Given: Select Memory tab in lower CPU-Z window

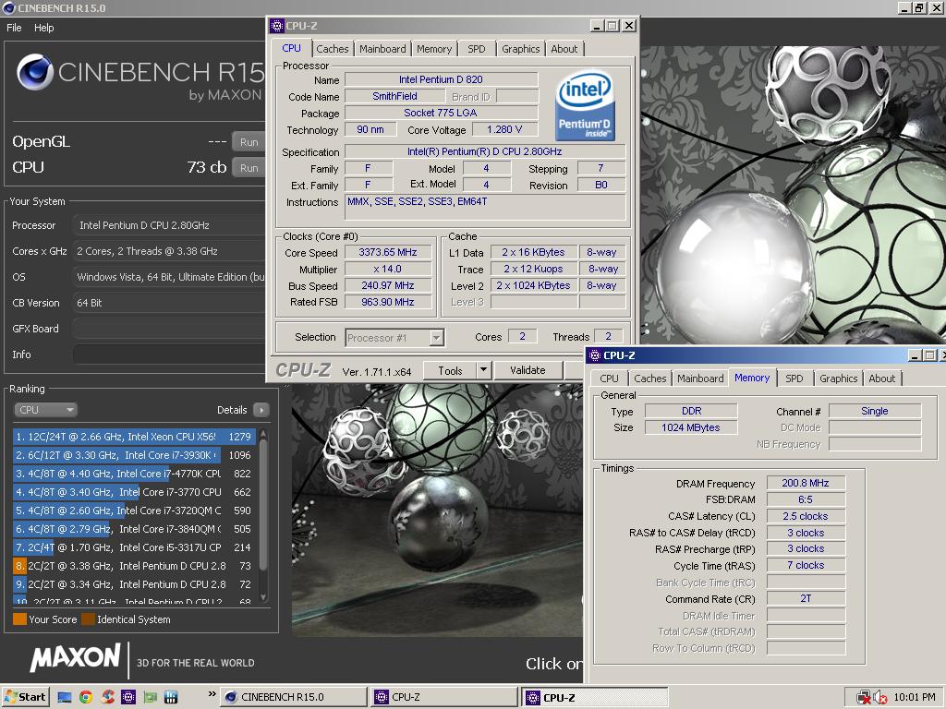Looking at the screenshot, I should (x=752, y=378).
